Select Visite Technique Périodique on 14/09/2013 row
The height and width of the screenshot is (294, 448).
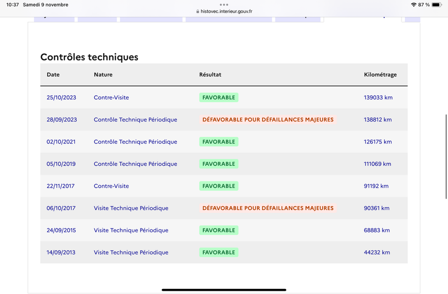(x=131, y=253)
